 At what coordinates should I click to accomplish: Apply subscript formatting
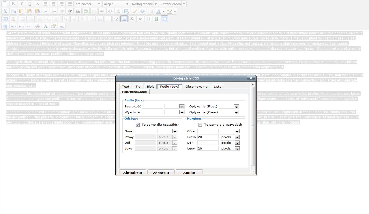click(132, 19)
